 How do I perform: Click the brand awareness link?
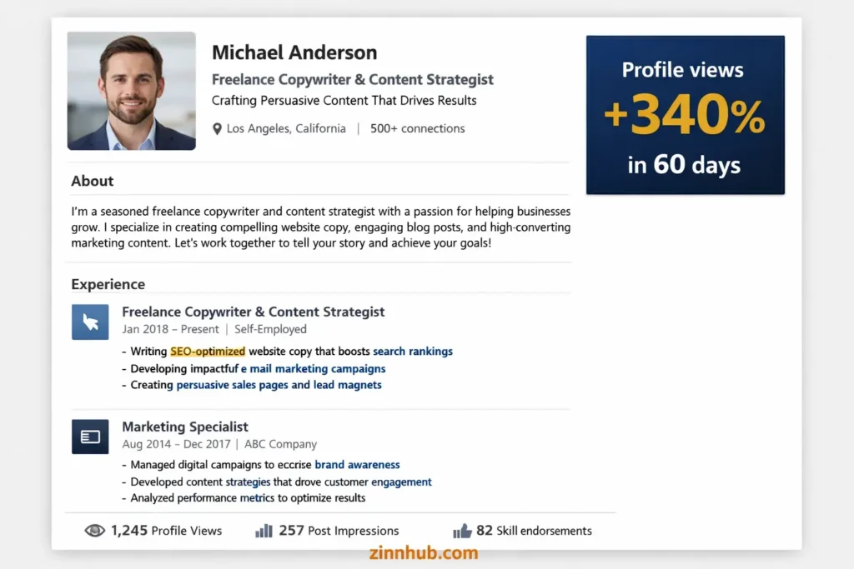(358, 465)
